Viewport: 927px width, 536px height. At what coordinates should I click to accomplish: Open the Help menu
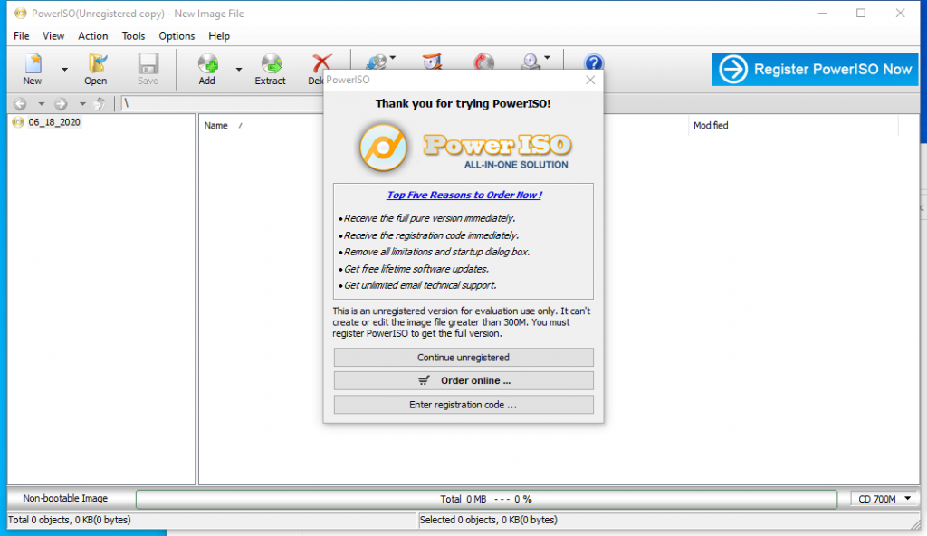pyautogui.click(x=219, y=36)
